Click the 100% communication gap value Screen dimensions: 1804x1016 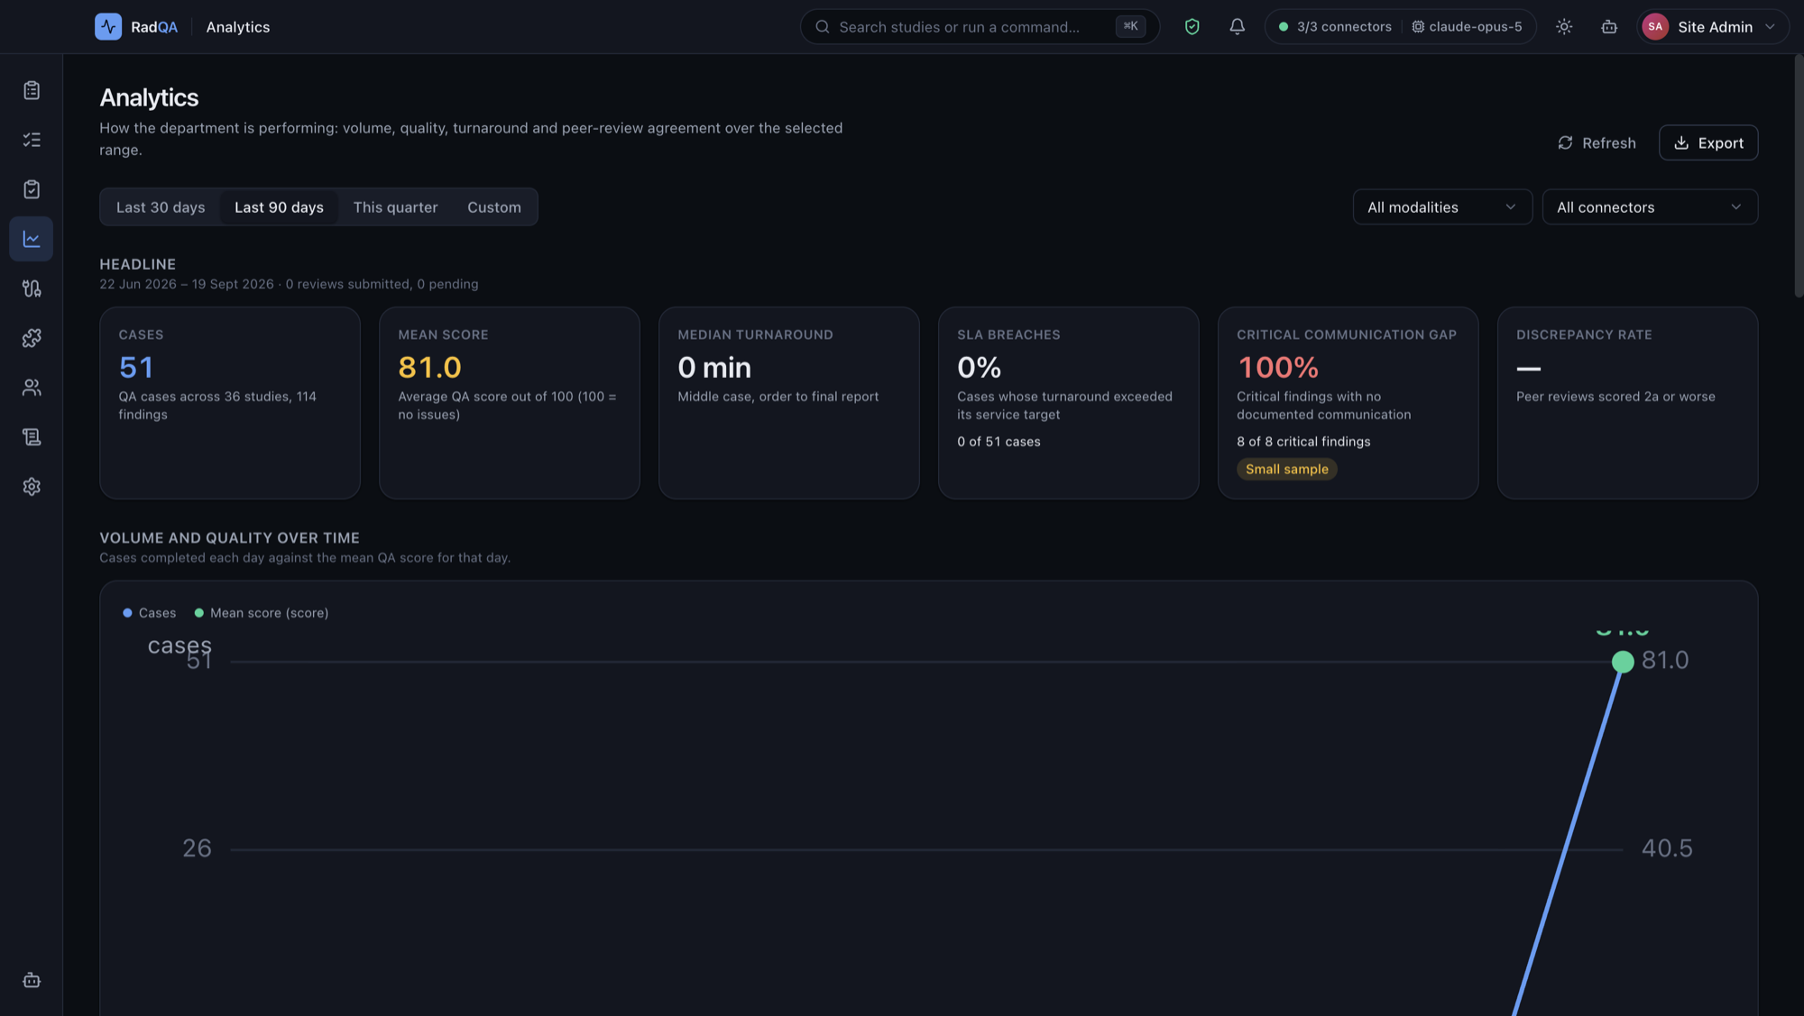1278,368
